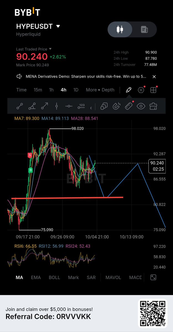This screenshot has height=332, width=173.
Task: Open the overlapping squares shapes tool
Action: (x=104, y=106)
